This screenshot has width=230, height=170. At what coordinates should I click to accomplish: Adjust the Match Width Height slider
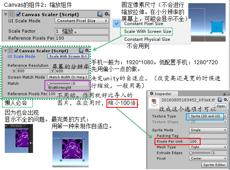tap(59, 84)
